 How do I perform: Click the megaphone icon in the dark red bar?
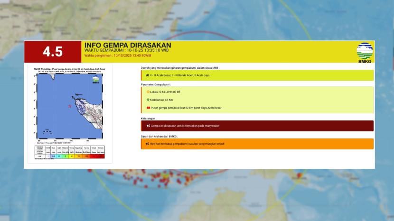(148, 126)
